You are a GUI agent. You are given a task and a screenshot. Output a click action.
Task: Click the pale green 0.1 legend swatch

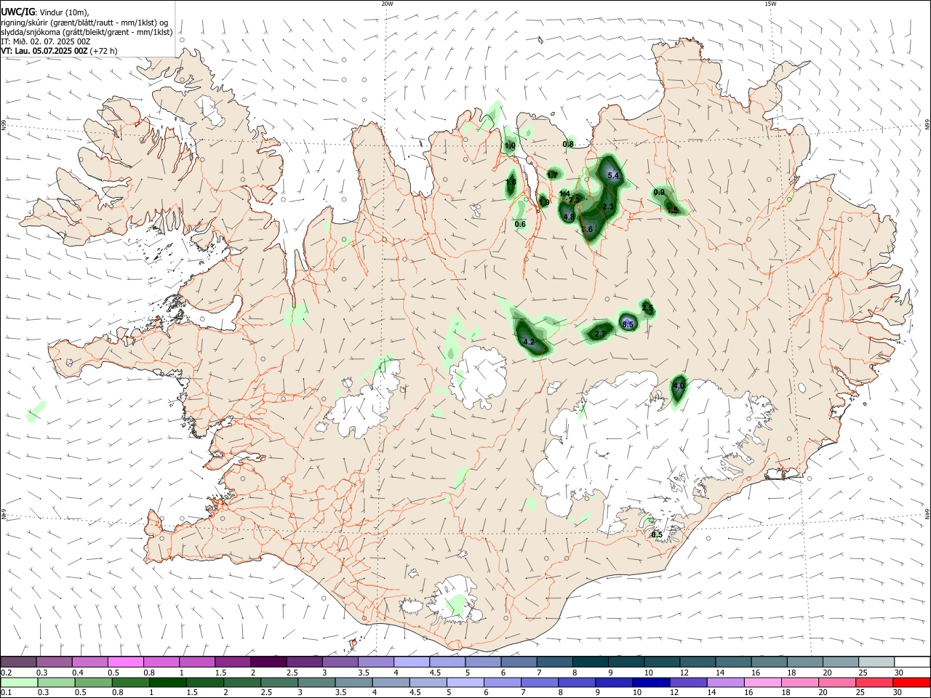click(19, 683)
